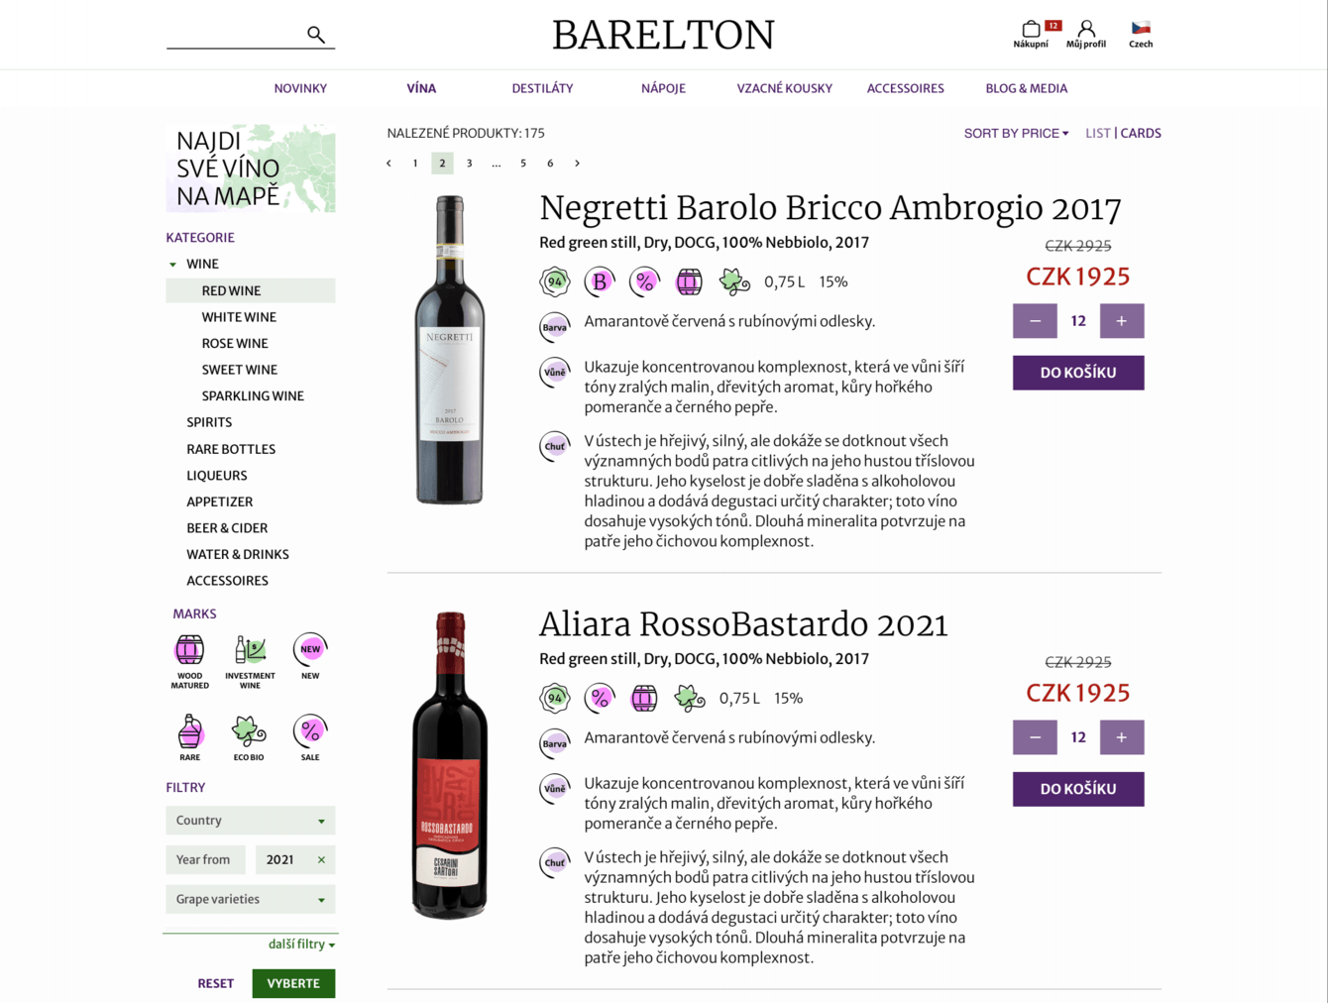Open the Country filter dropdown
The image size is (1328, 1003).
[251, 821]
